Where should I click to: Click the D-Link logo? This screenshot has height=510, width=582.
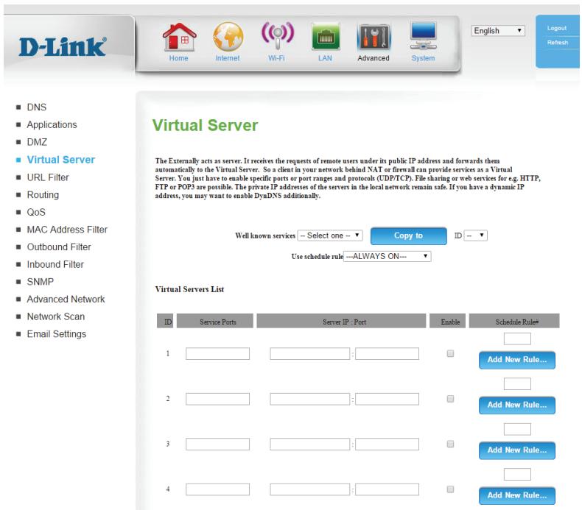click(x=63, y=47)
